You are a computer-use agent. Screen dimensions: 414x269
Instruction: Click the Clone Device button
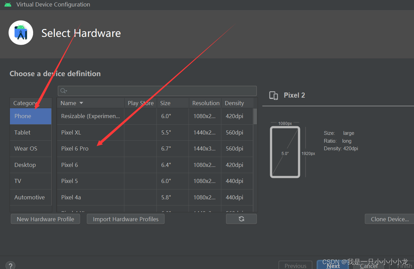390,219
